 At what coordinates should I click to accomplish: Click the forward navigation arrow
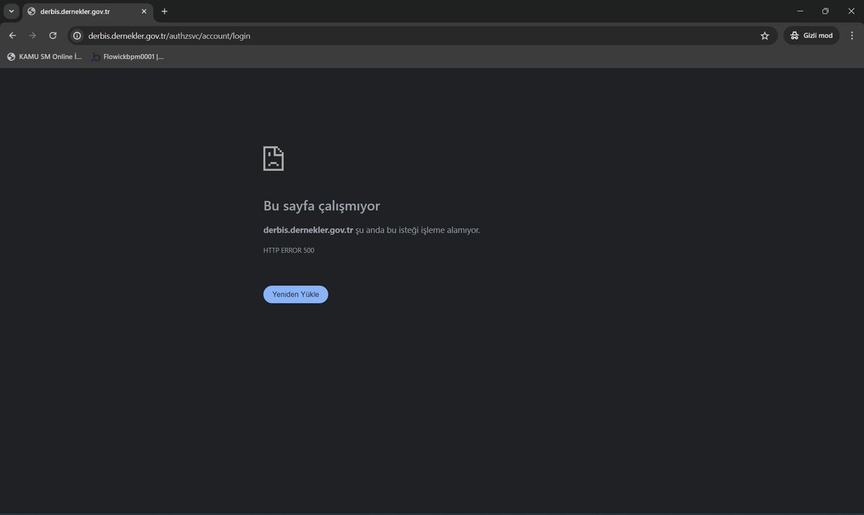coord(32,35)
